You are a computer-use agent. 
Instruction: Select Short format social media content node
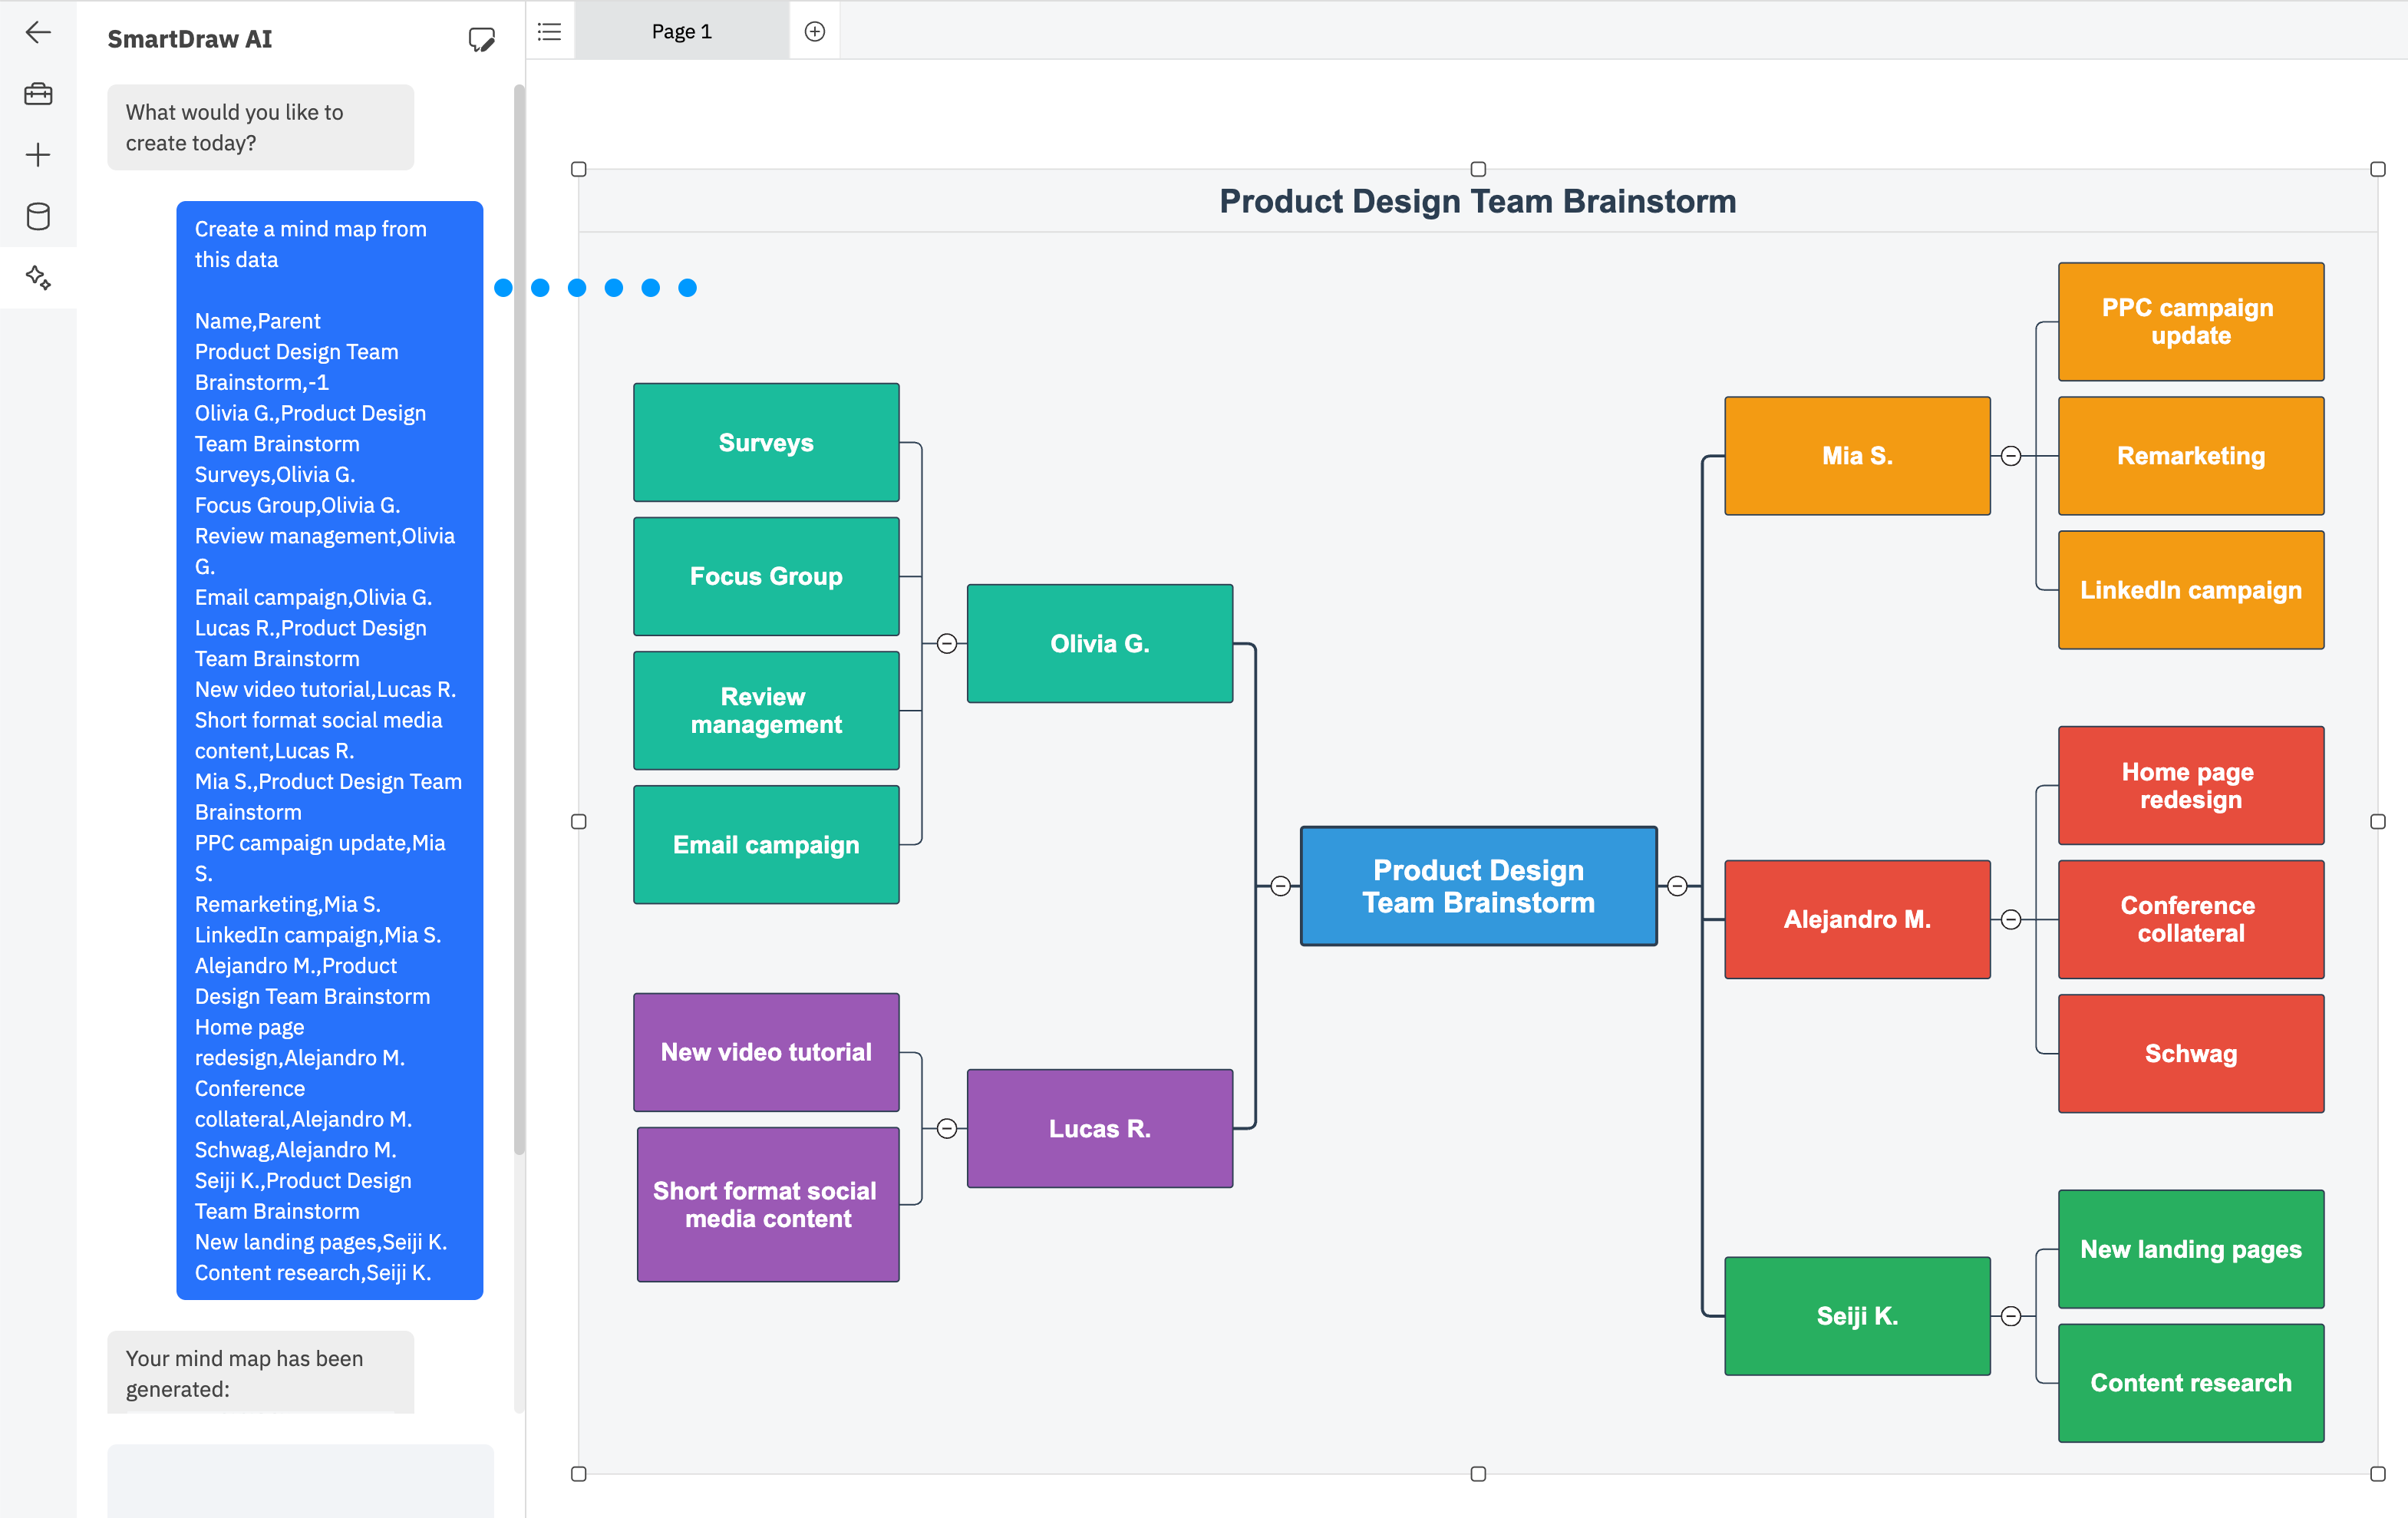(x=768, y=1205)
